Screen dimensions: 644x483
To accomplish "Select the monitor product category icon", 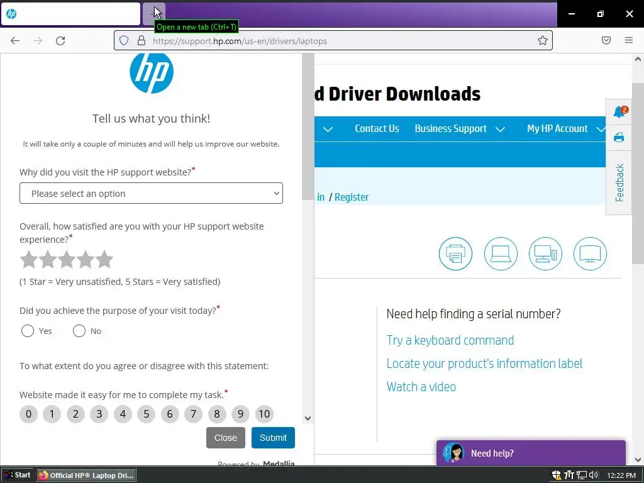I will click(590, 254).
